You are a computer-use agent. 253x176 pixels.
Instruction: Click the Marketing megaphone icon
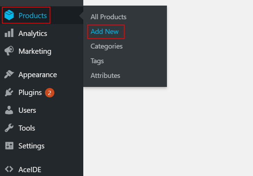pos(9,51)
